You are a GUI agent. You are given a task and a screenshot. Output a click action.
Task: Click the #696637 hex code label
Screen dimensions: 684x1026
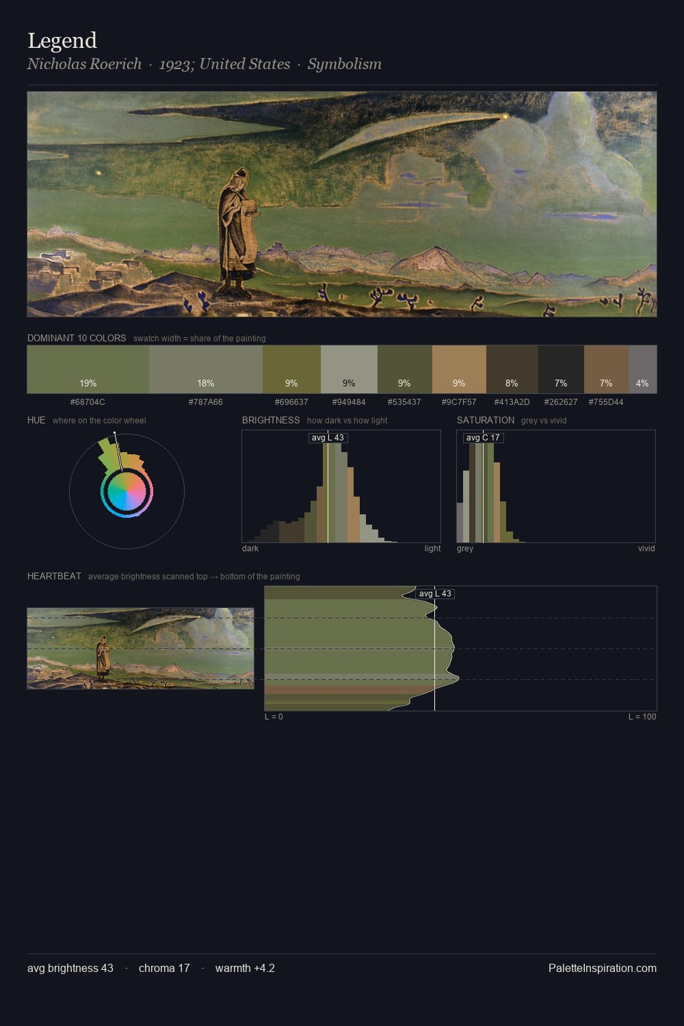coord(291,402)
